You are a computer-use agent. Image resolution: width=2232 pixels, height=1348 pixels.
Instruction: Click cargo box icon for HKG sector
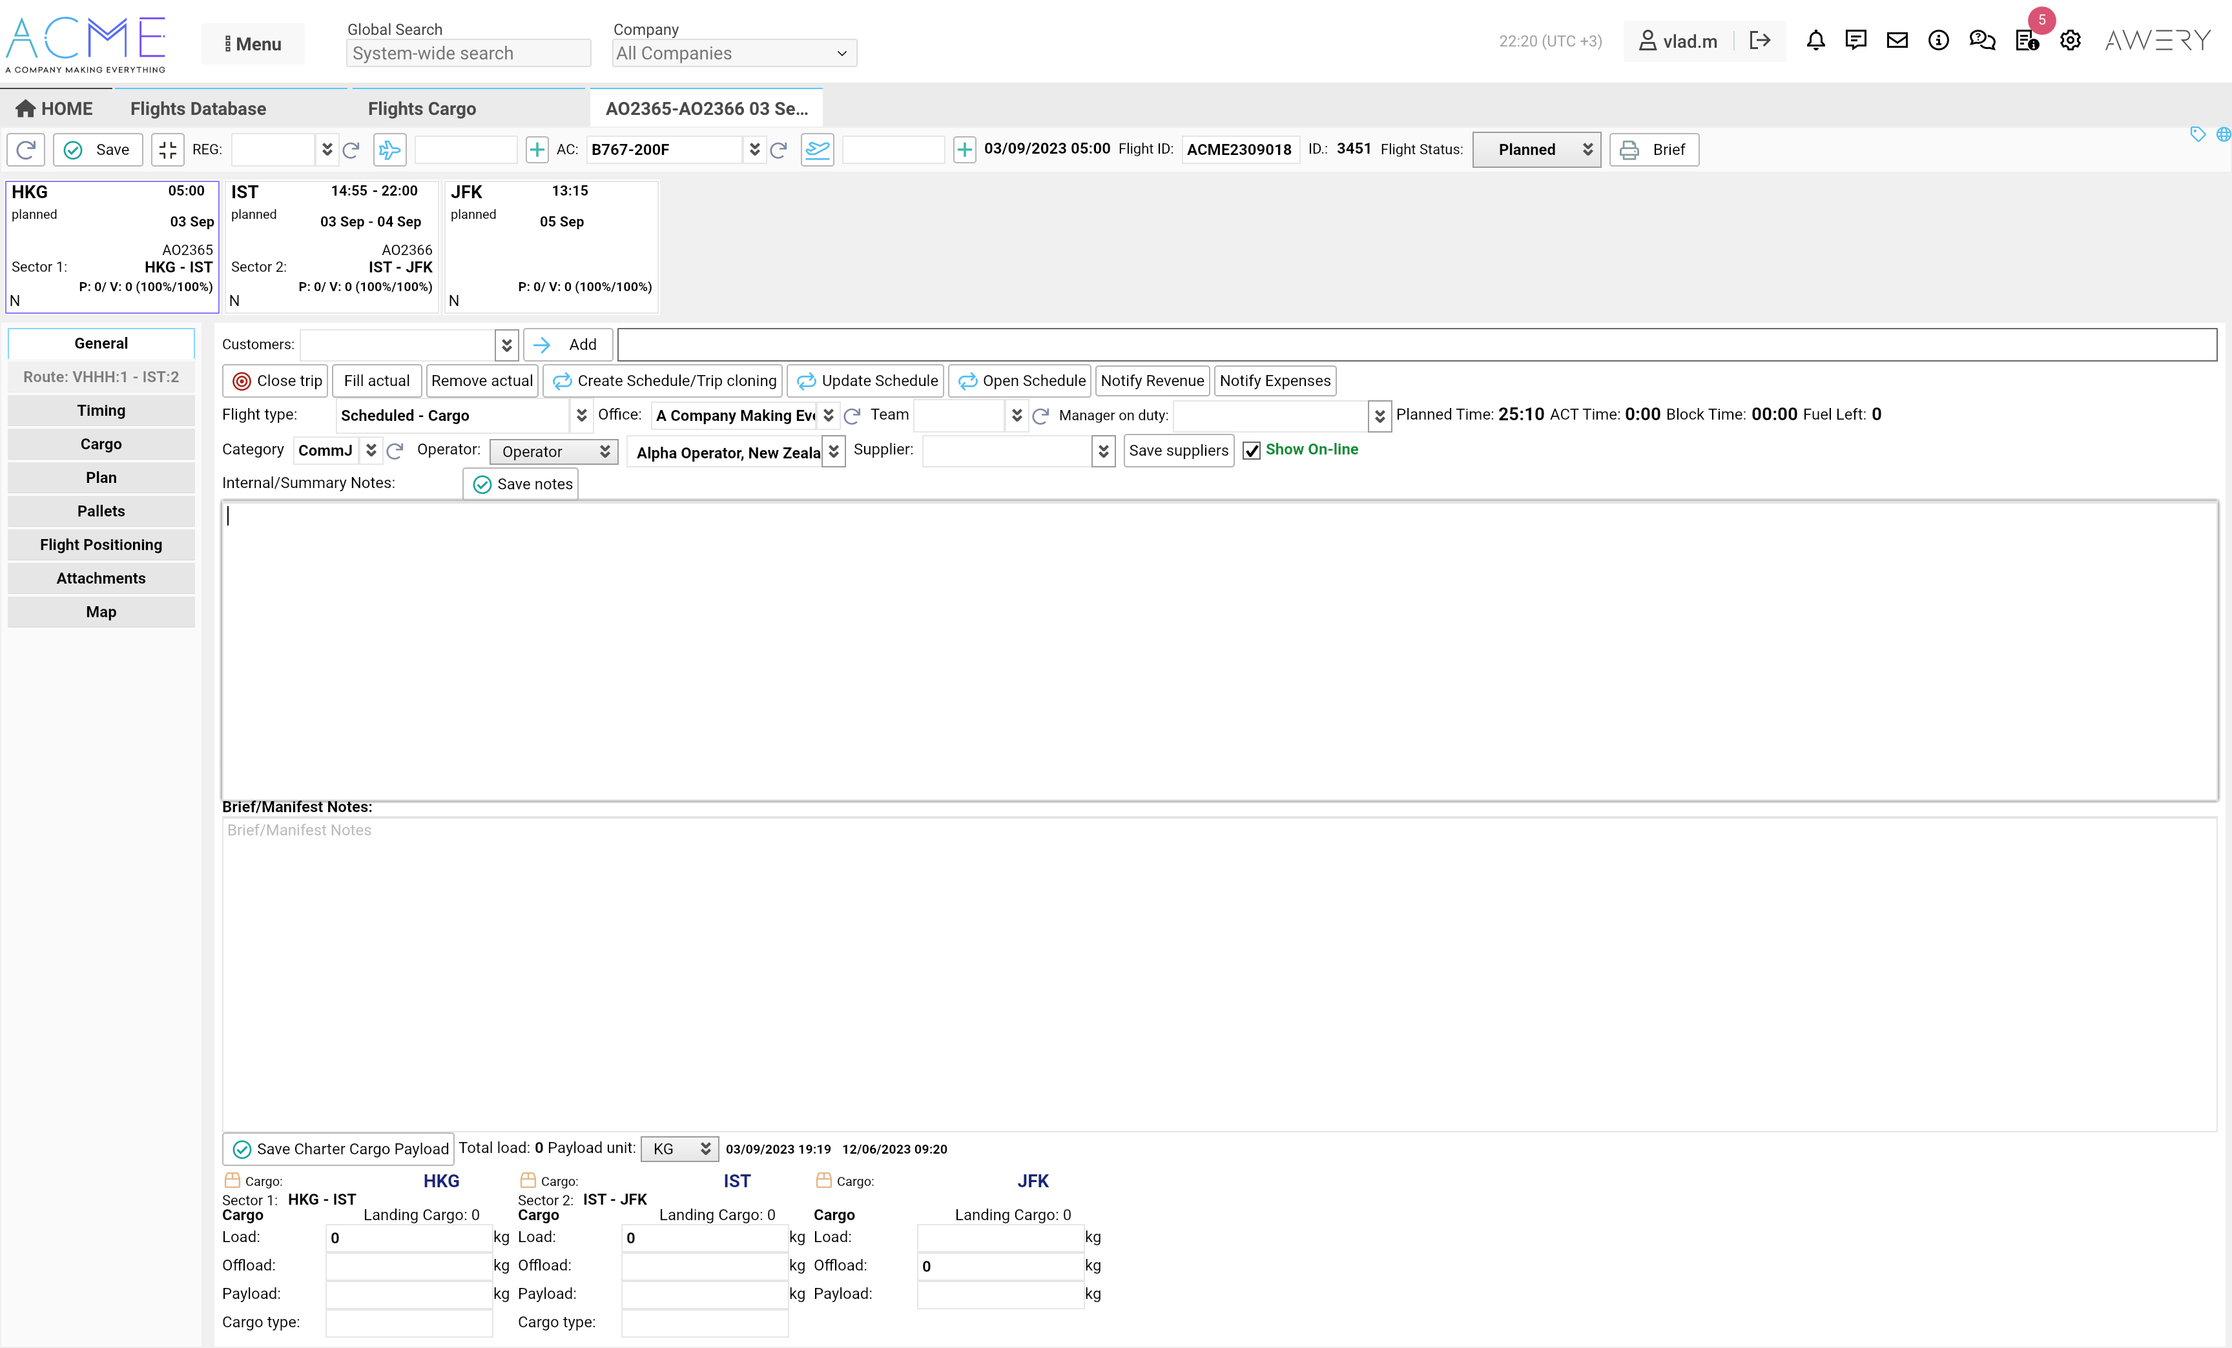[232, 1181]
